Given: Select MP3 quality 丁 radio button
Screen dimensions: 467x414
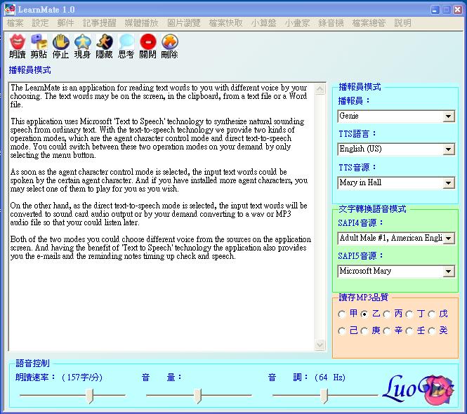Looking at the screenshot, I should [x=409, y=314].
